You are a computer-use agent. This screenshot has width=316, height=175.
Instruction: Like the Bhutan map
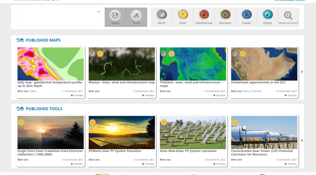(x=152, y=91)
